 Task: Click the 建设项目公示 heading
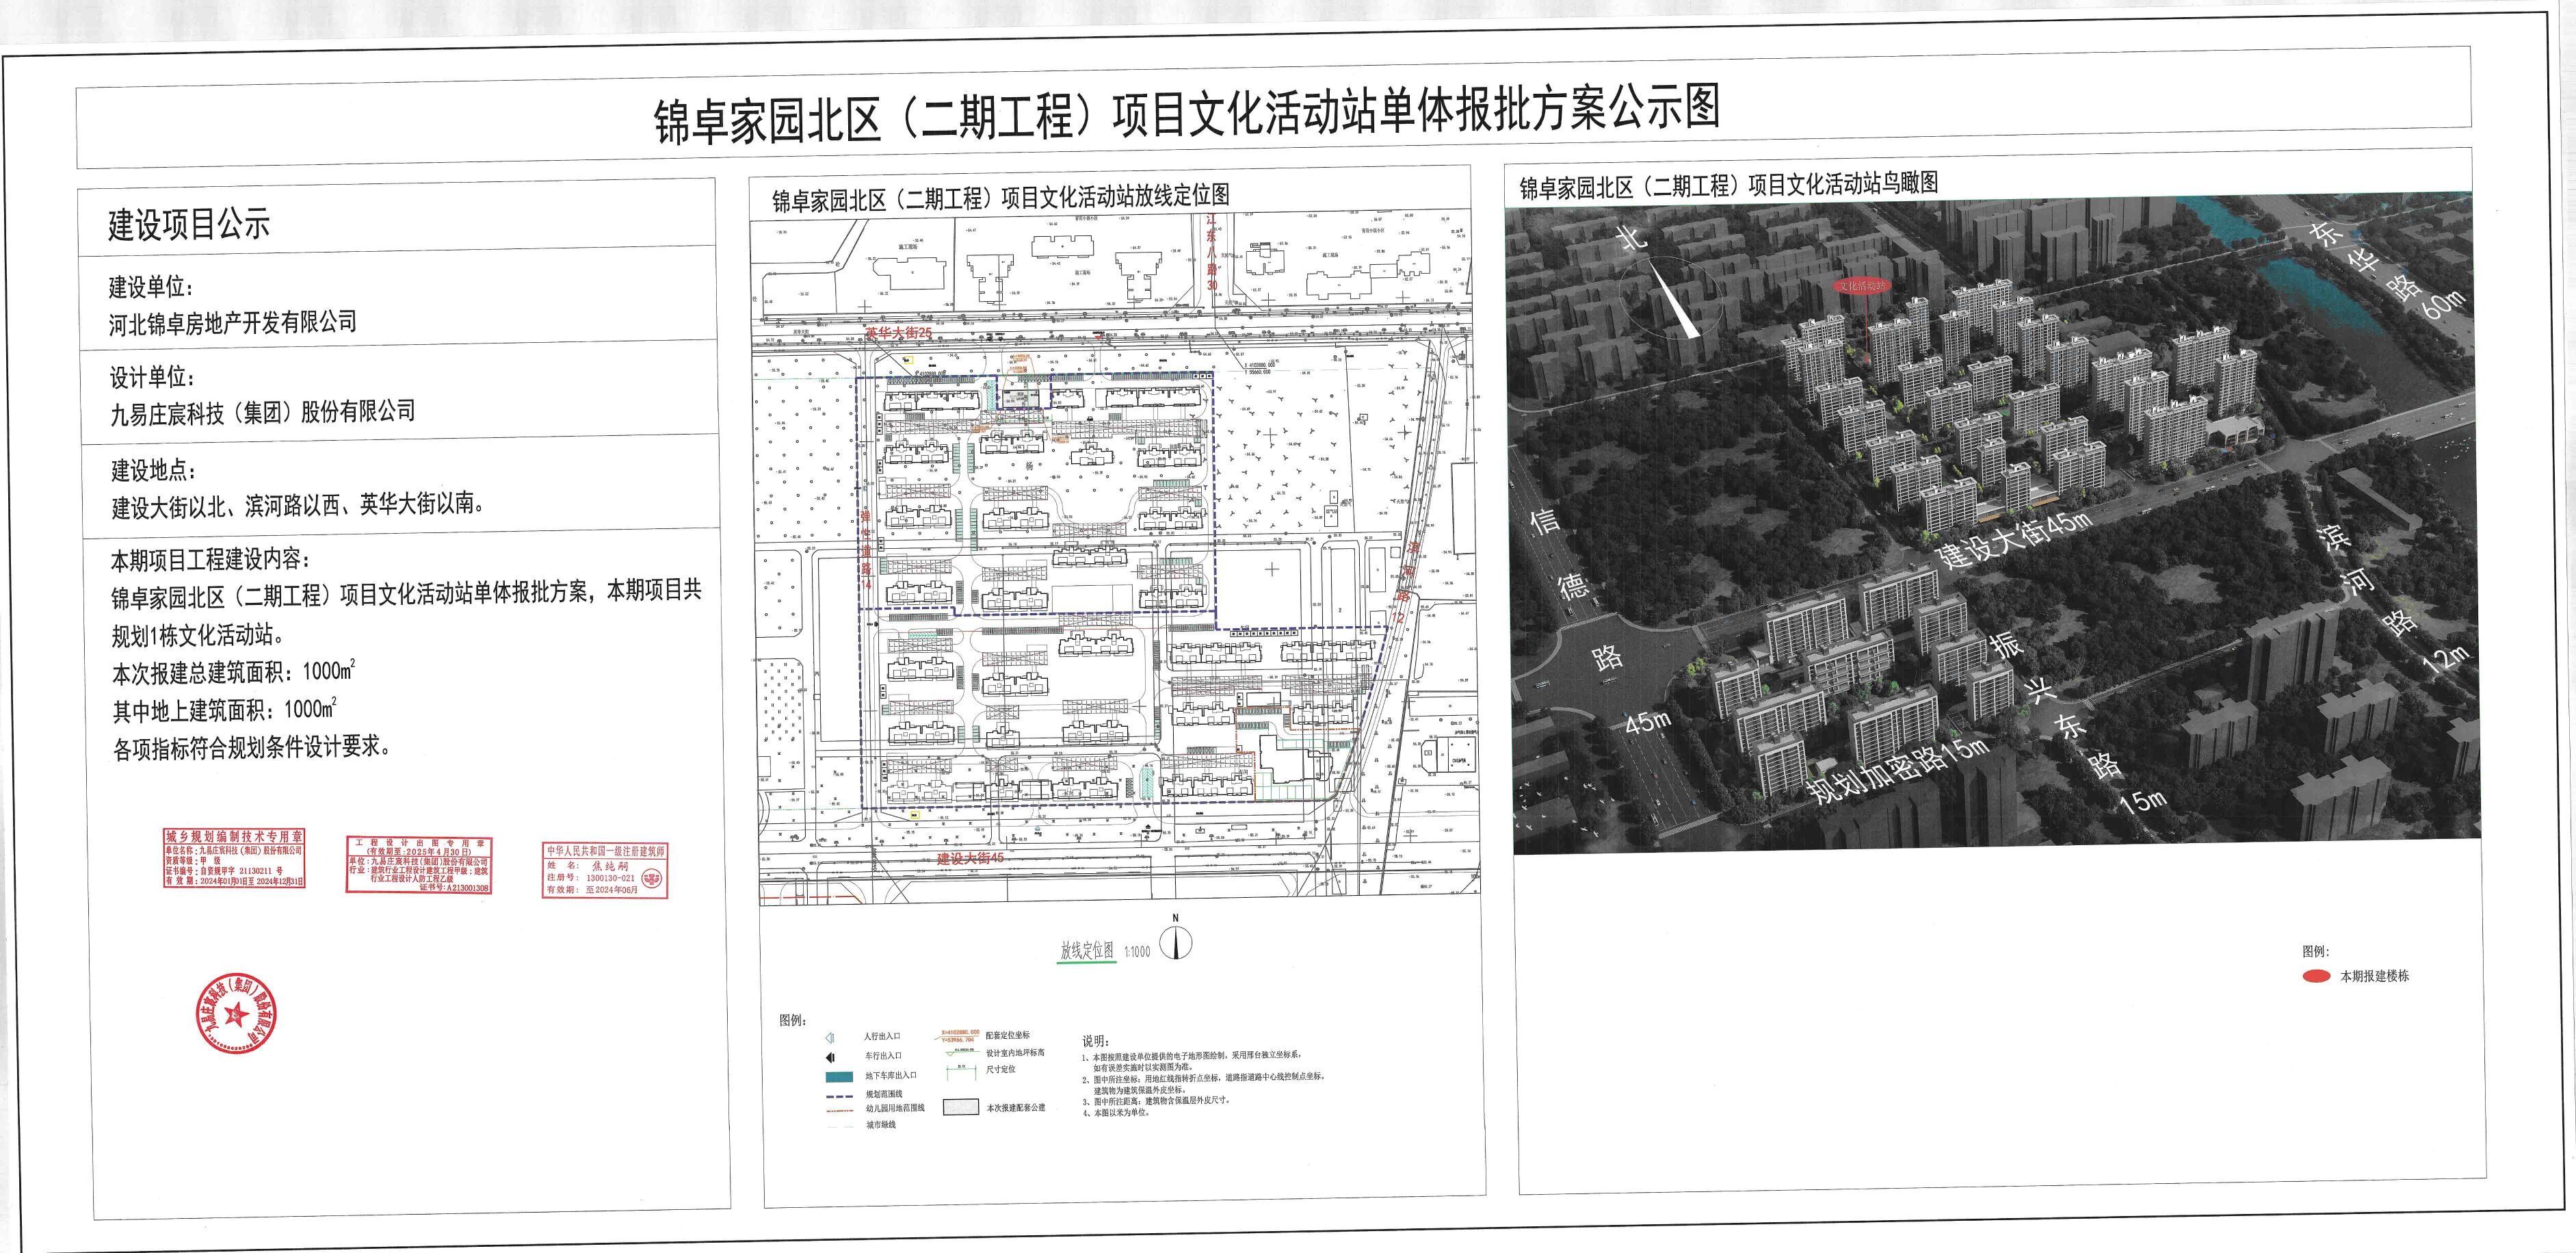(189, 224)
